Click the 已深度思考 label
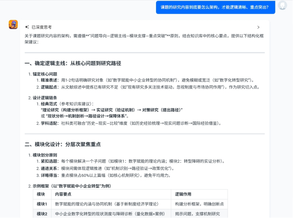Screen dimensions: 293x218 tap(42, 27)
